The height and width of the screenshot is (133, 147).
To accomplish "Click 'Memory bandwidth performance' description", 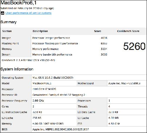I will [x=52, y=54].
